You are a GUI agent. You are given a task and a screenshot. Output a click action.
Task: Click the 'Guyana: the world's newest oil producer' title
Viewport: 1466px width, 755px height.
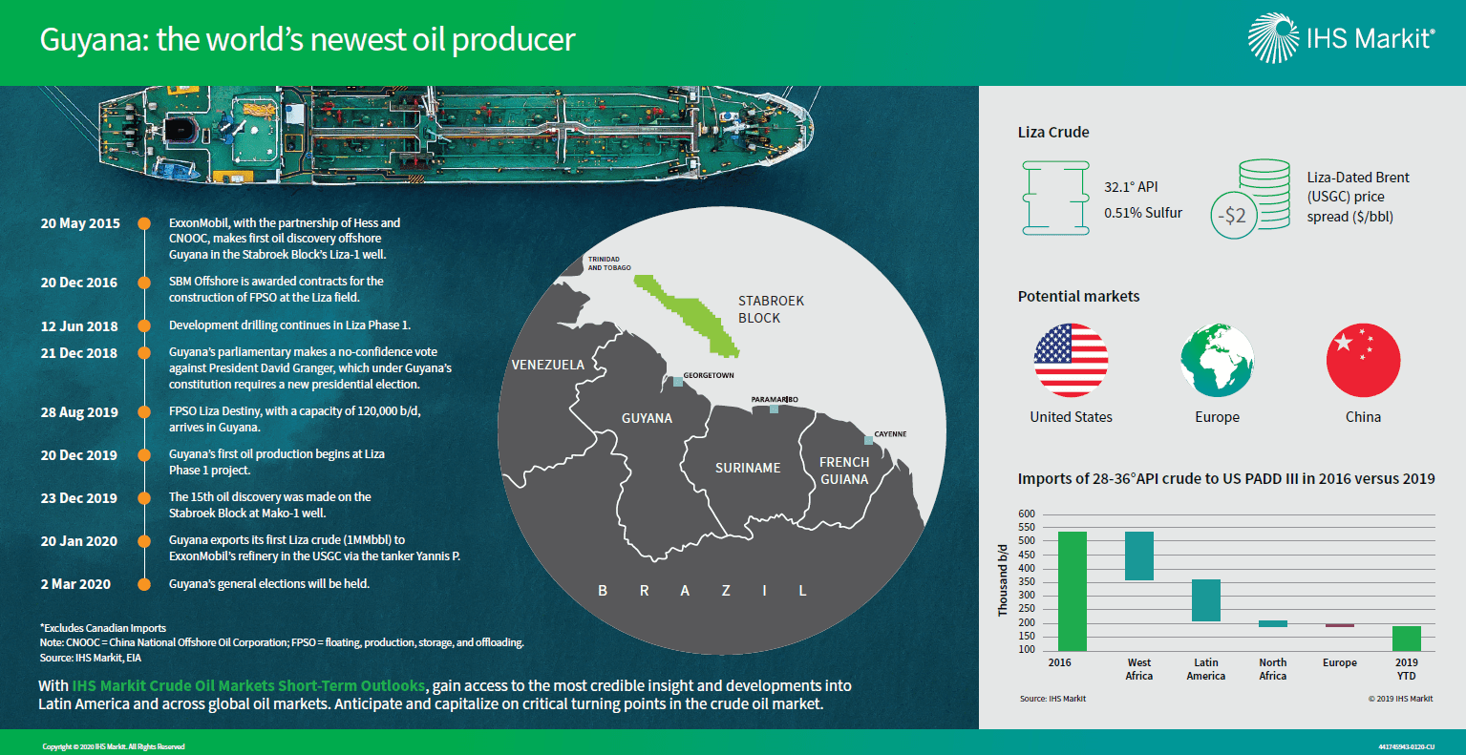(x=308, y=40)
